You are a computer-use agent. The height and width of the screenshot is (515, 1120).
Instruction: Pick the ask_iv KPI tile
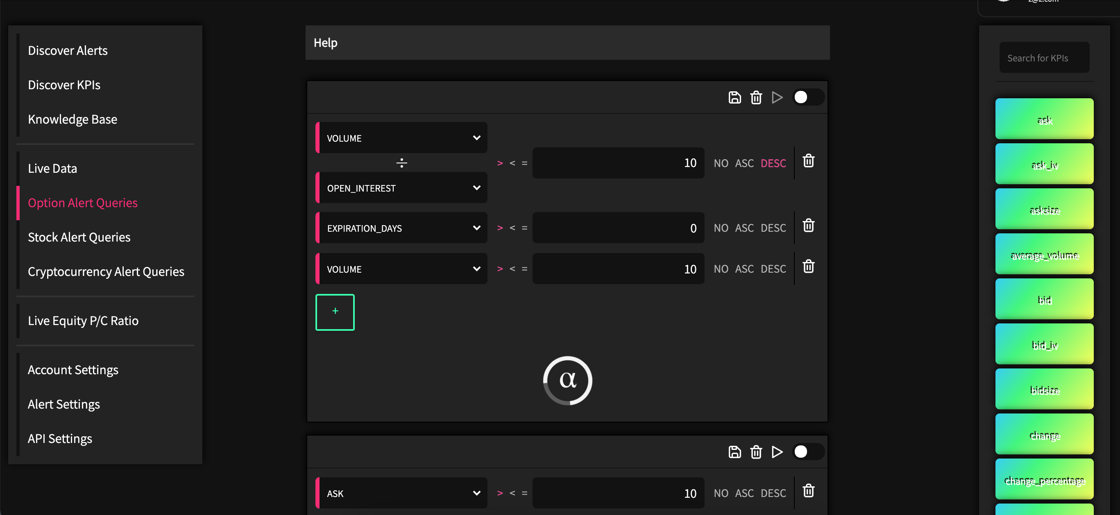tap(1044, 164)
